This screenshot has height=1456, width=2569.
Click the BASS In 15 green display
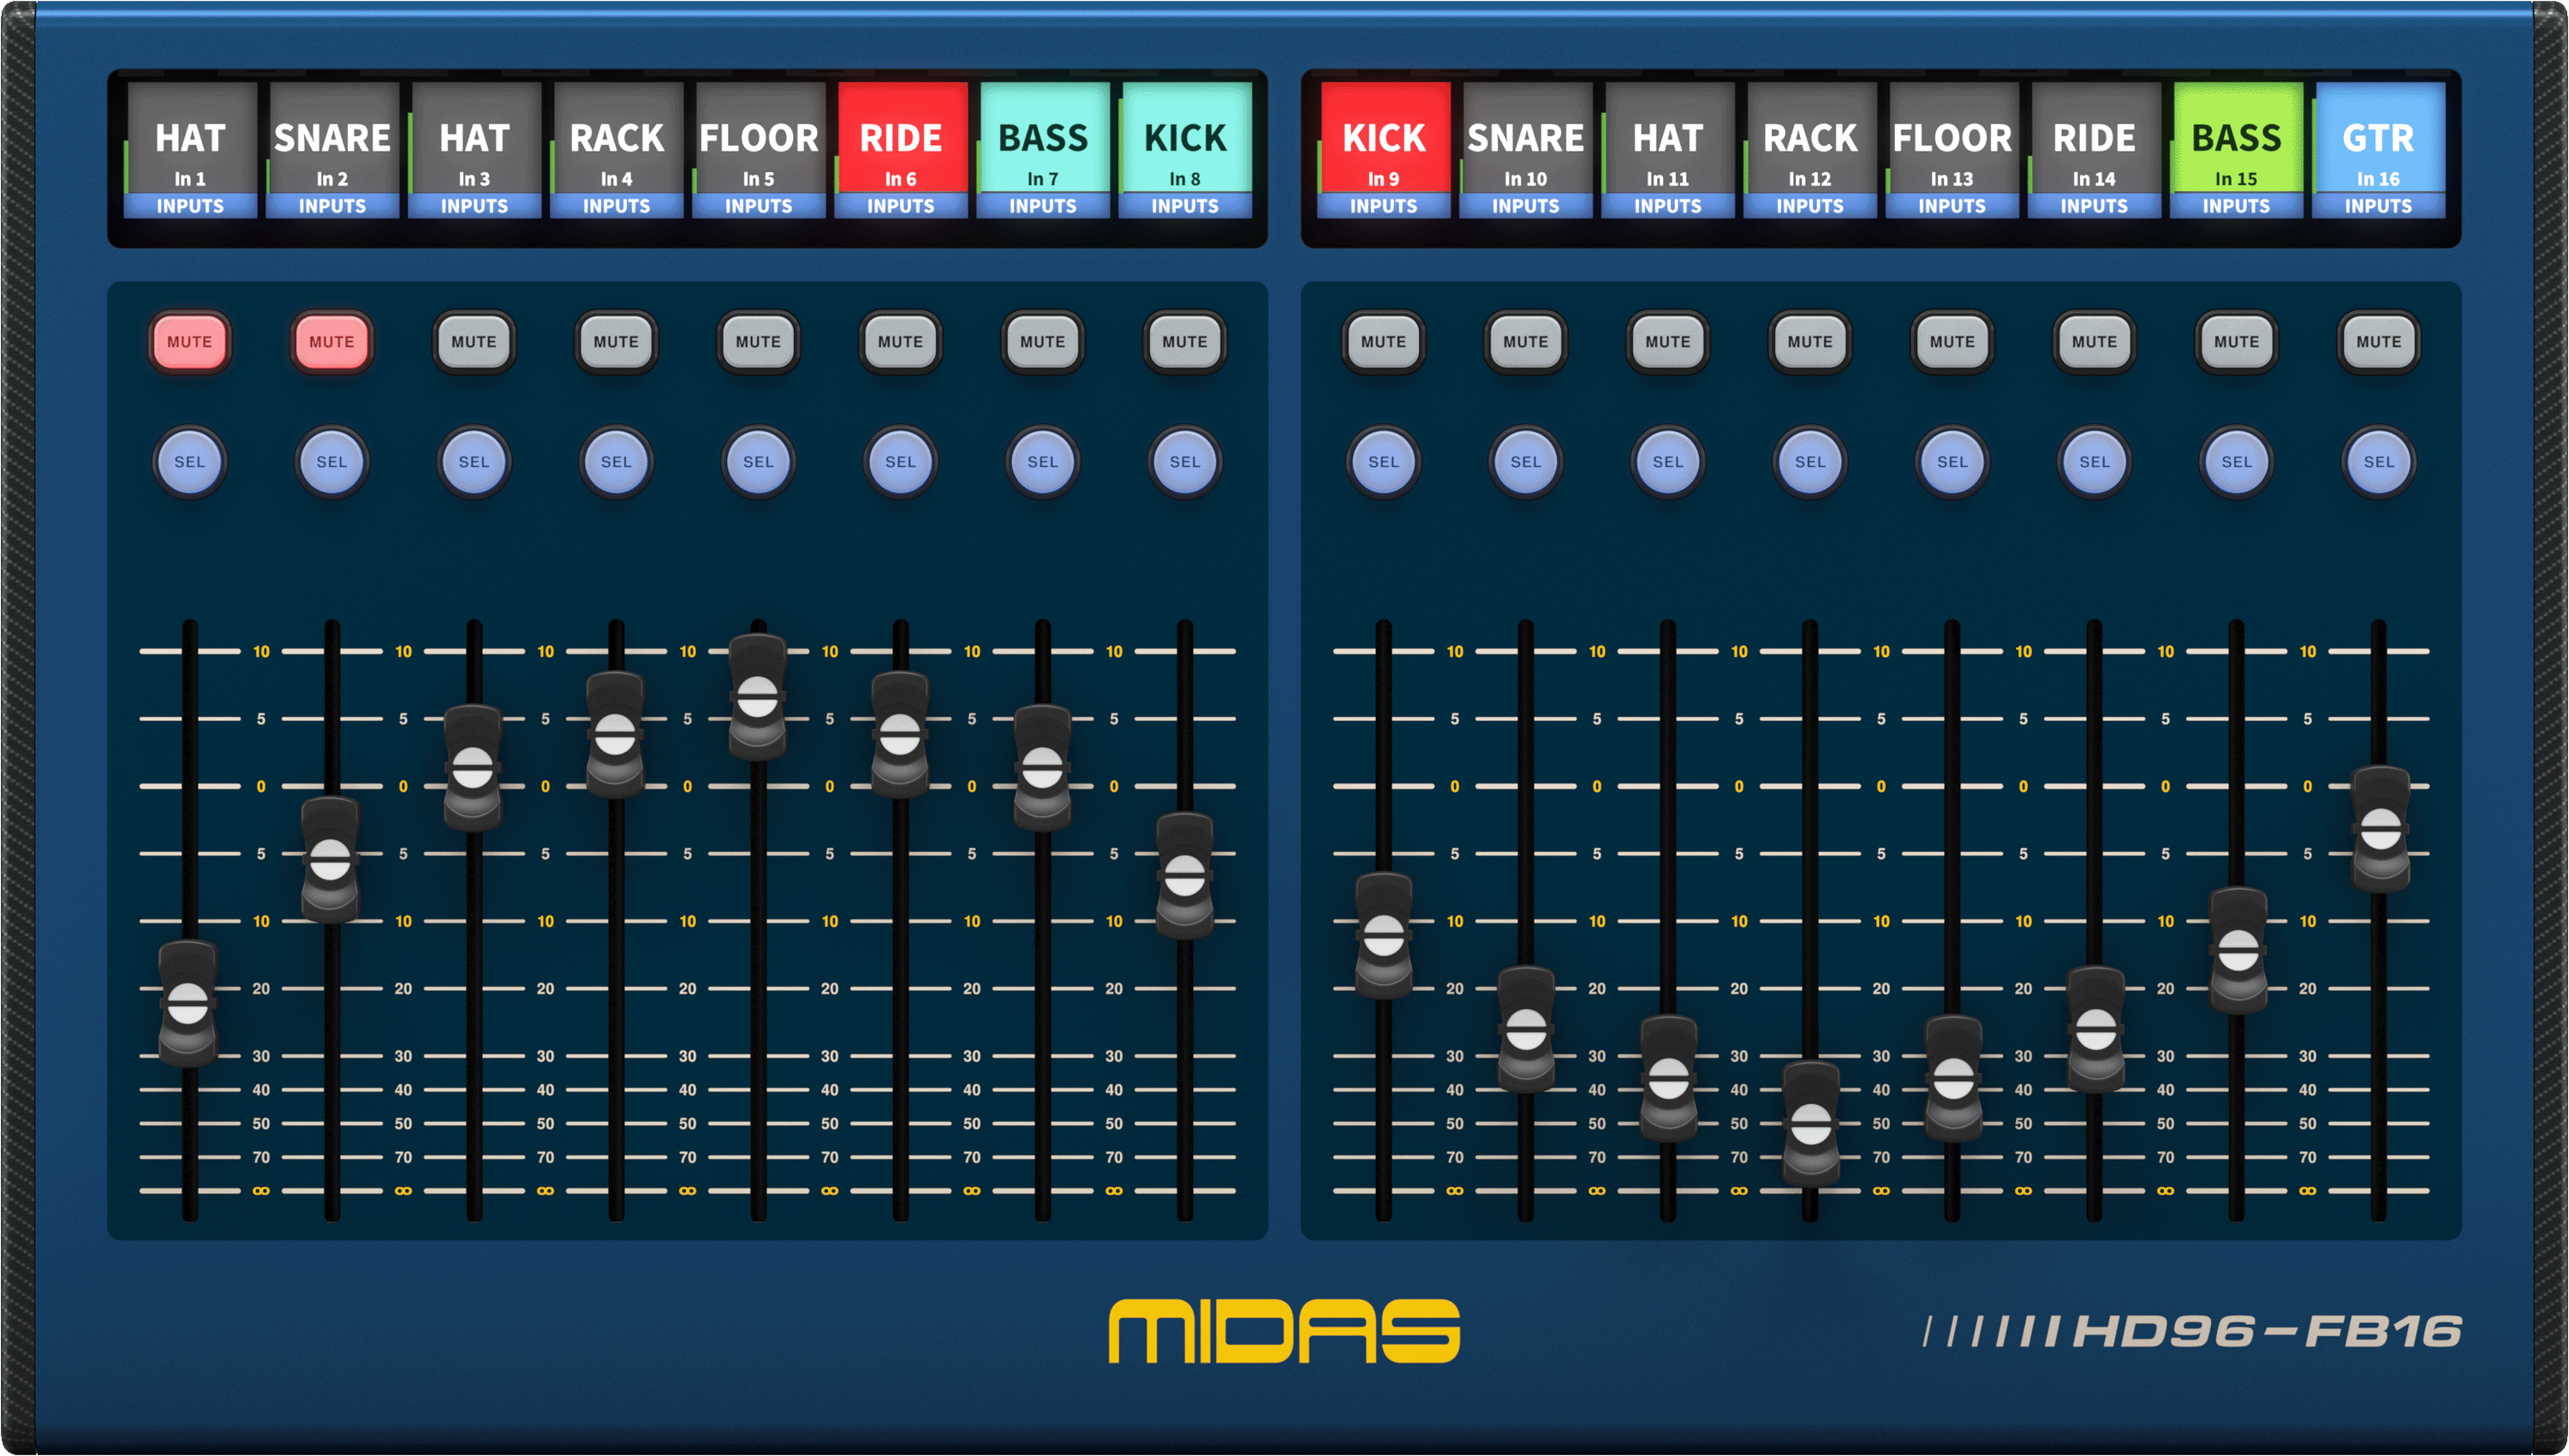click(2237, 148)
